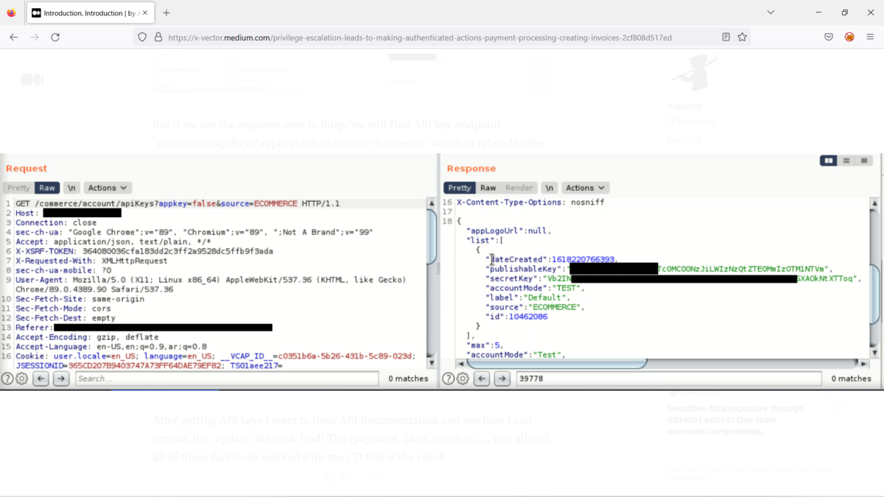Click the 'X-Requested-With: XMLHttpRequest' line
The image size is (884, 497).
91,261
